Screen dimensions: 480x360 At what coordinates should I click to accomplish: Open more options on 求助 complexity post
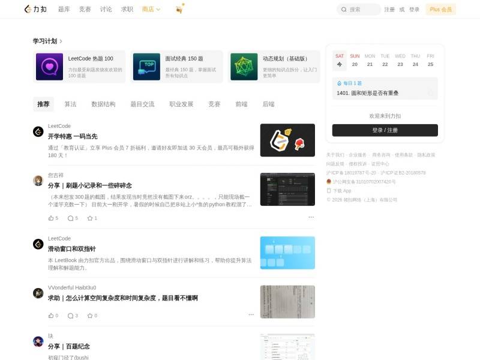tap(251, 314)
